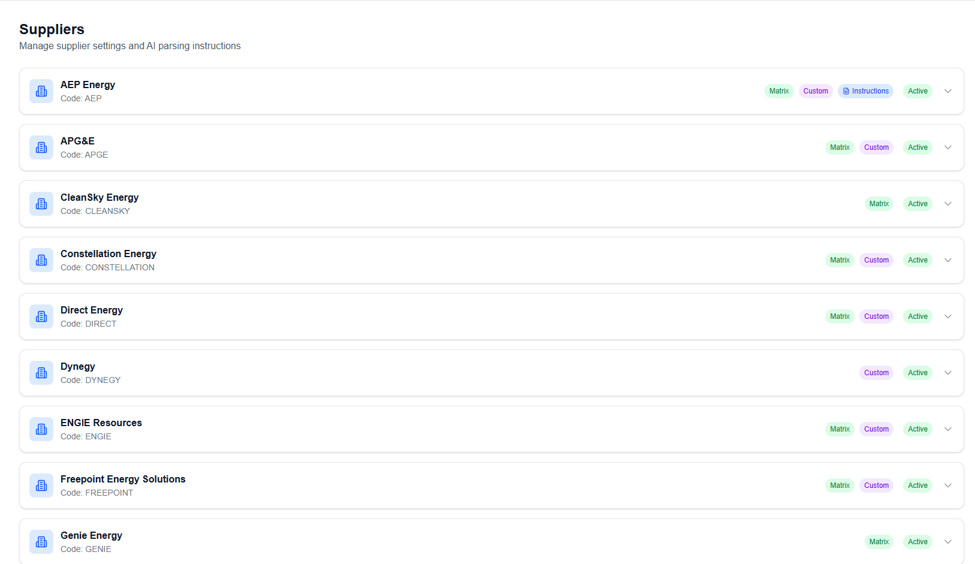
Task: Click the Freepoint Energy Solutions building icon
Action: pos(41,485)
